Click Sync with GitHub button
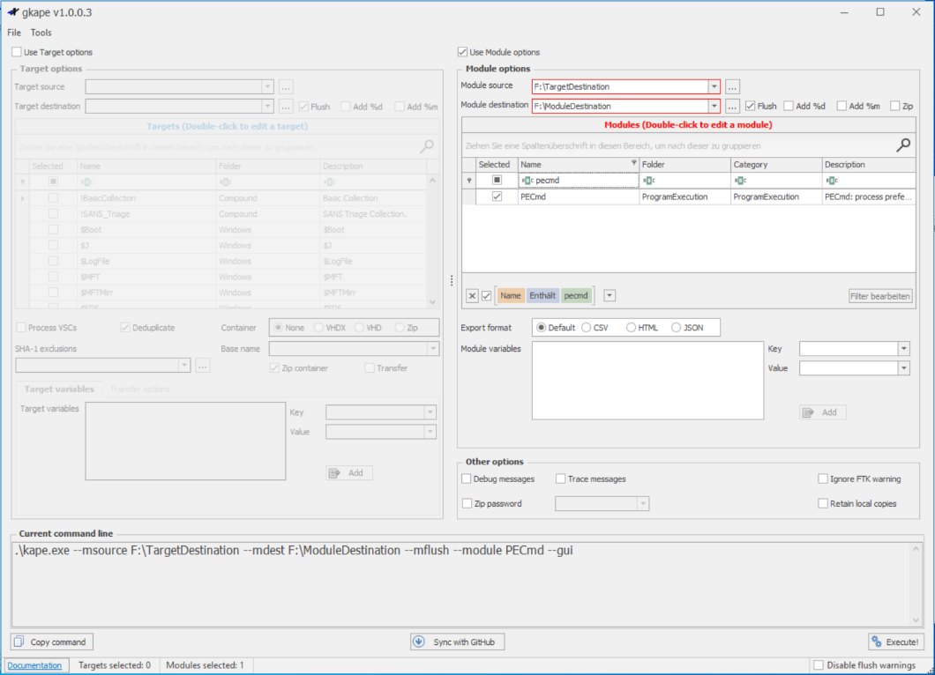Image resolution: width=935 pixels, height=675 pixels. tap(458, 642)
